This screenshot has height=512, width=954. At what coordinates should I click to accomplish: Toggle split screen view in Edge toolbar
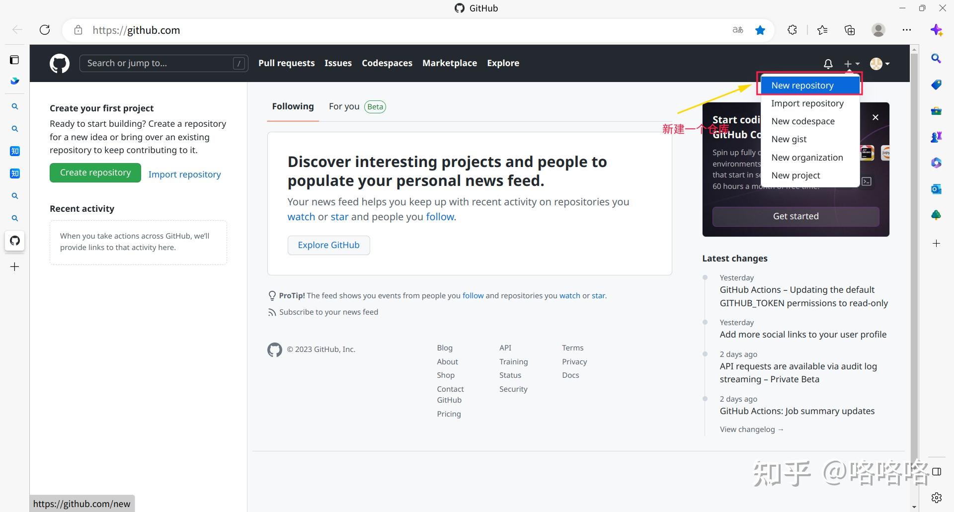(x=937, y=471)
